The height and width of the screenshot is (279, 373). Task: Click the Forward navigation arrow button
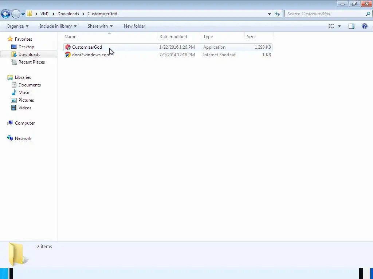click(16, 14)
